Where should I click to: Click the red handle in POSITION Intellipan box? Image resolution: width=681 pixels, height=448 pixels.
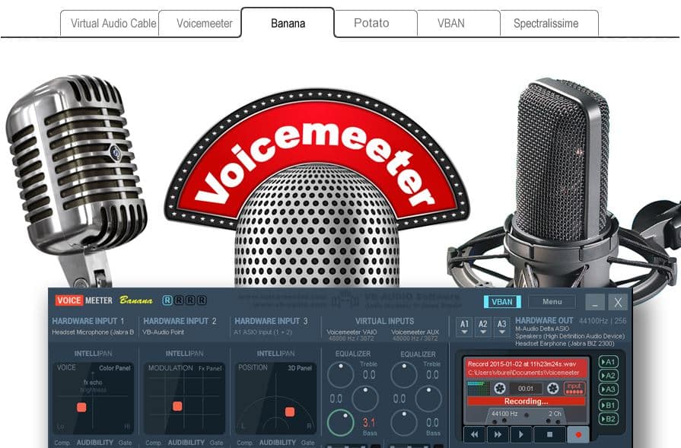pos(290,411)
